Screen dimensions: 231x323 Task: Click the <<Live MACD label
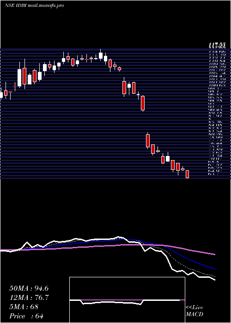click(x=195, y=311)
